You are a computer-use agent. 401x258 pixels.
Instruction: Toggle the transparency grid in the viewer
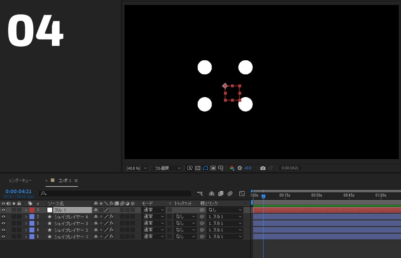pos(198,168)
